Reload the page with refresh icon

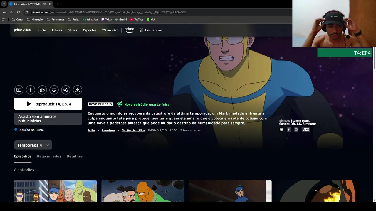(x=18, y=12)
